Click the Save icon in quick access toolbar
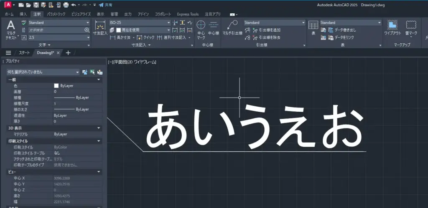The width and height of the screenshot is (428, 208). (x=36, y=5)
